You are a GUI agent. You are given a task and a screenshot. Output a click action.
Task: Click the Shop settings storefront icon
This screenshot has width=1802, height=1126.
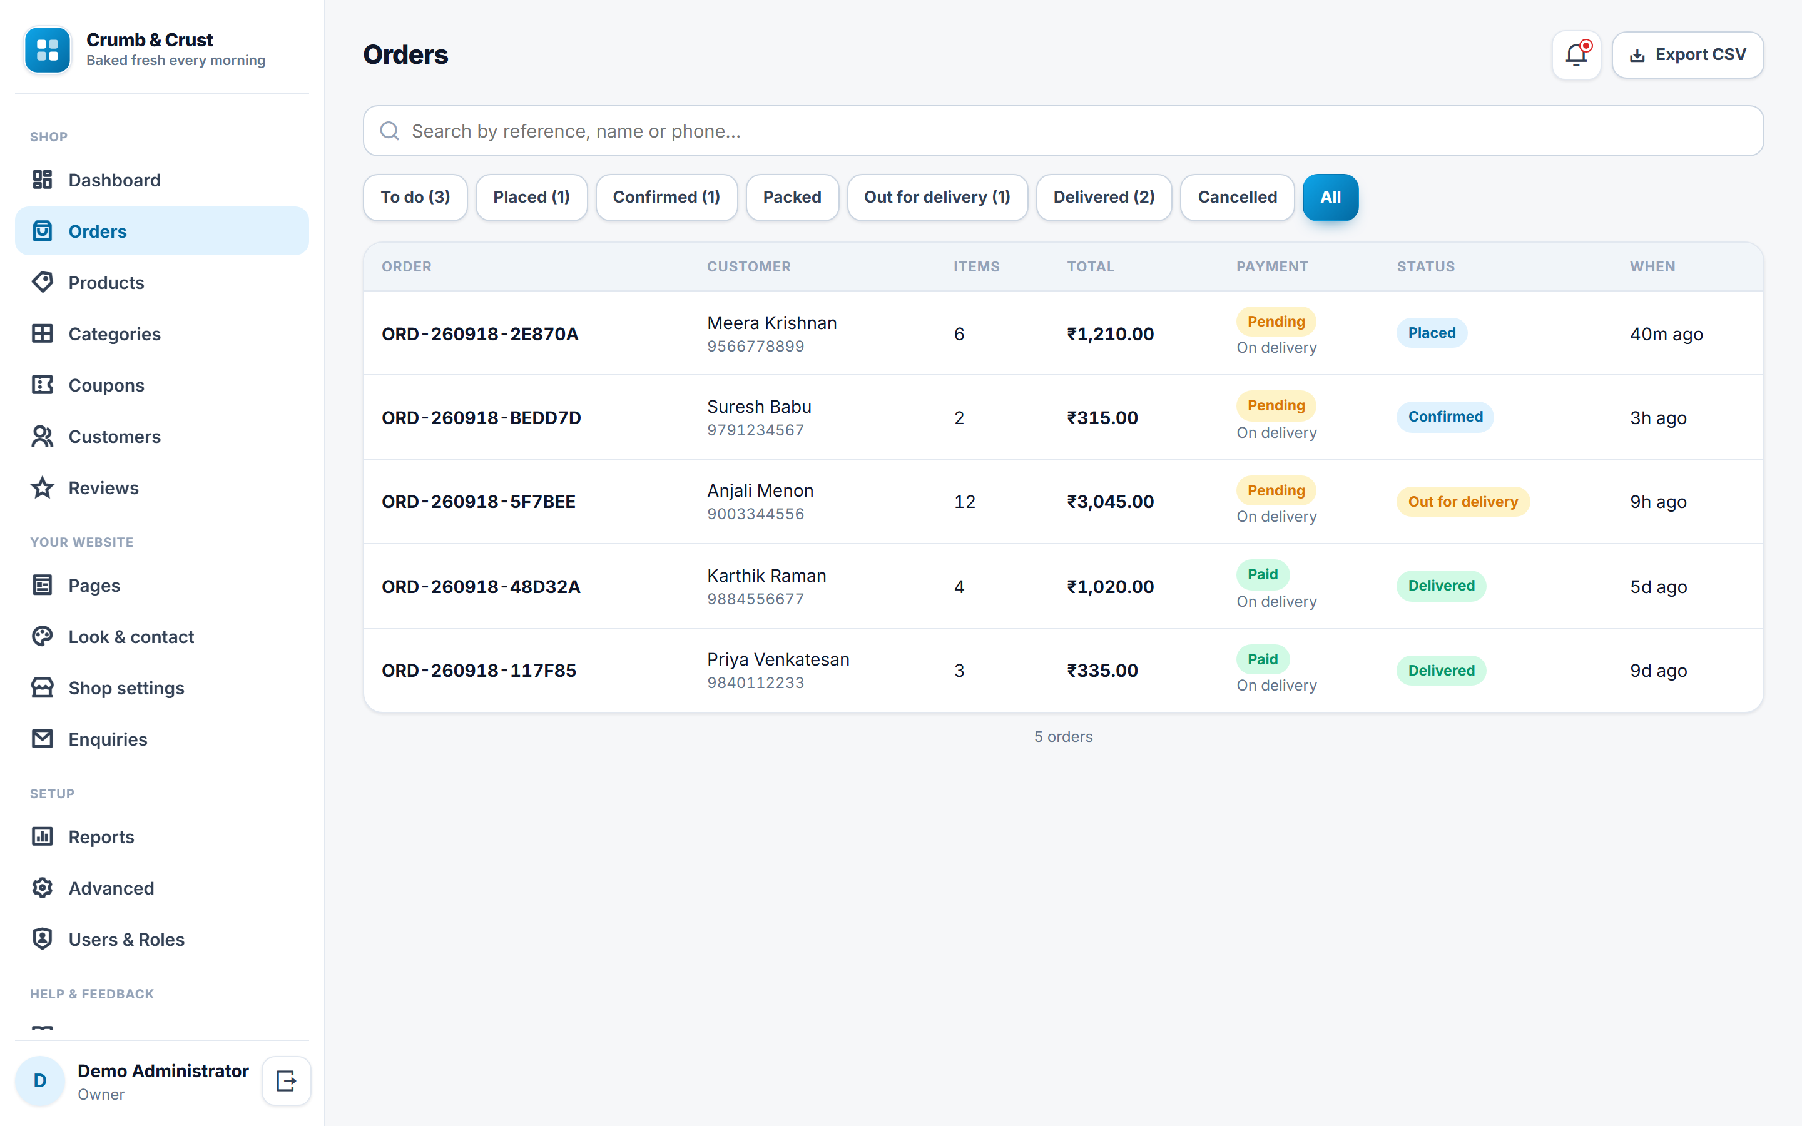43,688
